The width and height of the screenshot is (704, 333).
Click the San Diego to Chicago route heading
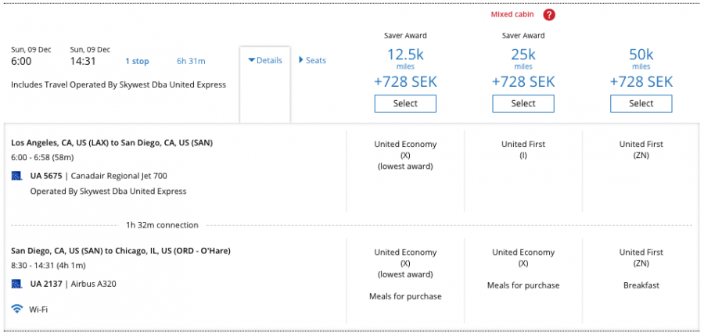pos(120,251)
